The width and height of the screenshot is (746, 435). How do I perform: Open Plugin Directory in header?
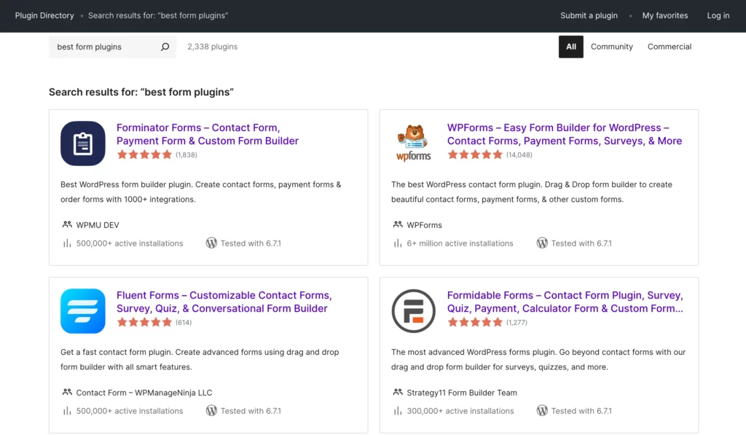point(44,16)
